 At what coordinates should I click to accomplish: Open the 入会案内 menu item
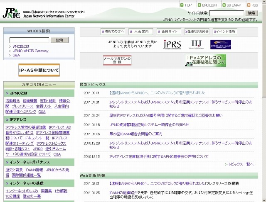coord(141,32)
